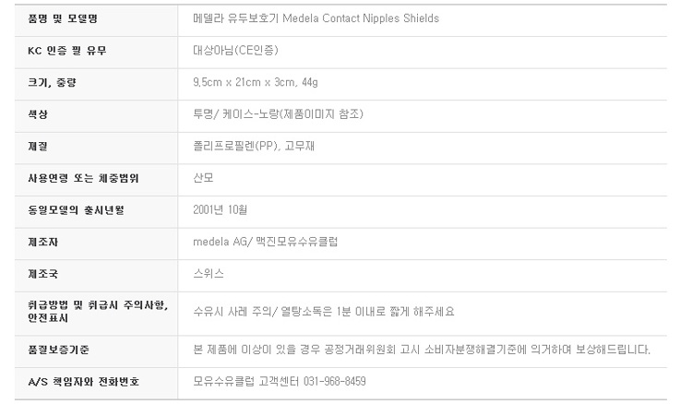The height and width of the screenshot is (404, 692).
Task: Click the 색상 row label
Action: click(x=38, y=114)
